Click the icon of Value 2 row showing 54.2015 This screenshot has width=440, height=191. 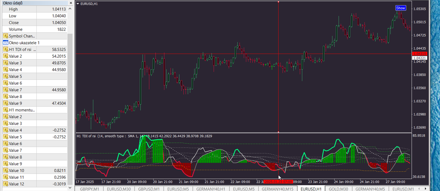click(5, 56)
